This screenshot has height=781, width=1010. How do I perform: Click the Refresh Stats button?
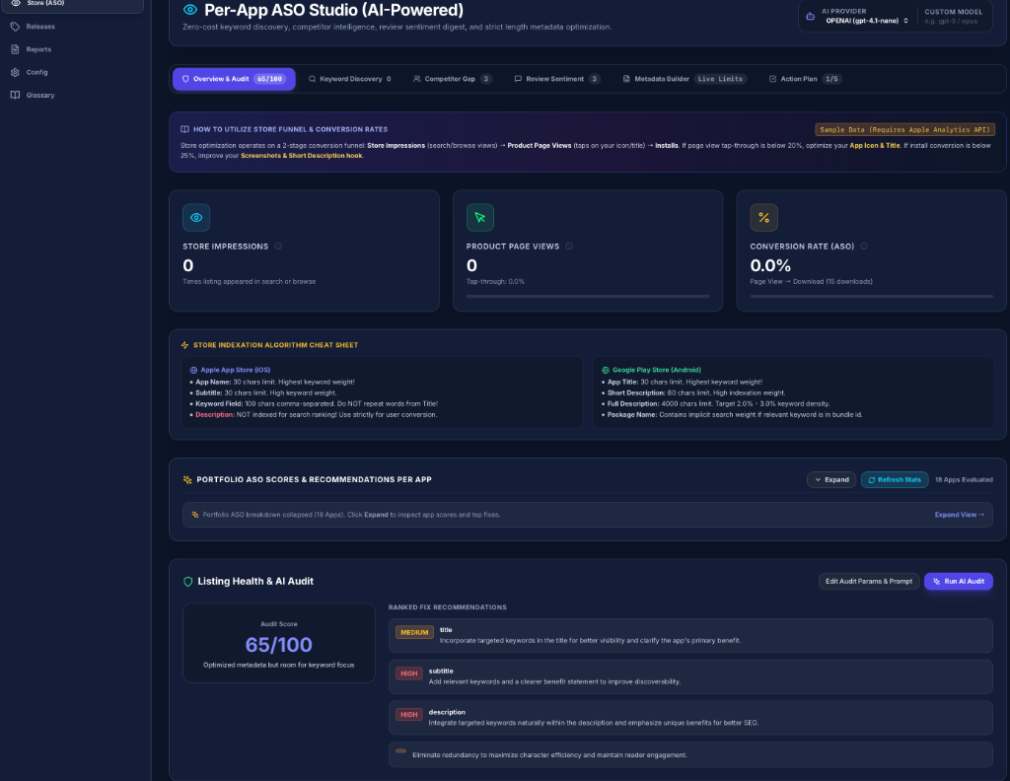[894, 479]
